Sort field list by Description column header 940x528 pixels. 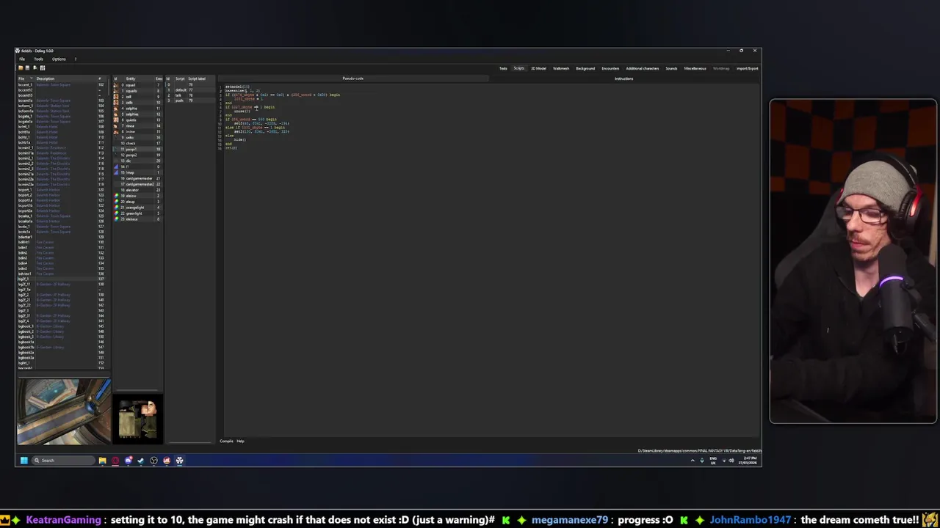tap(66, 78)
